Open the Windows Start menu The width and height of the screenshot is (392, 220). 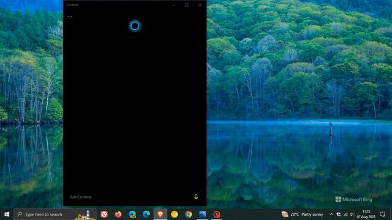pos(7,215)
